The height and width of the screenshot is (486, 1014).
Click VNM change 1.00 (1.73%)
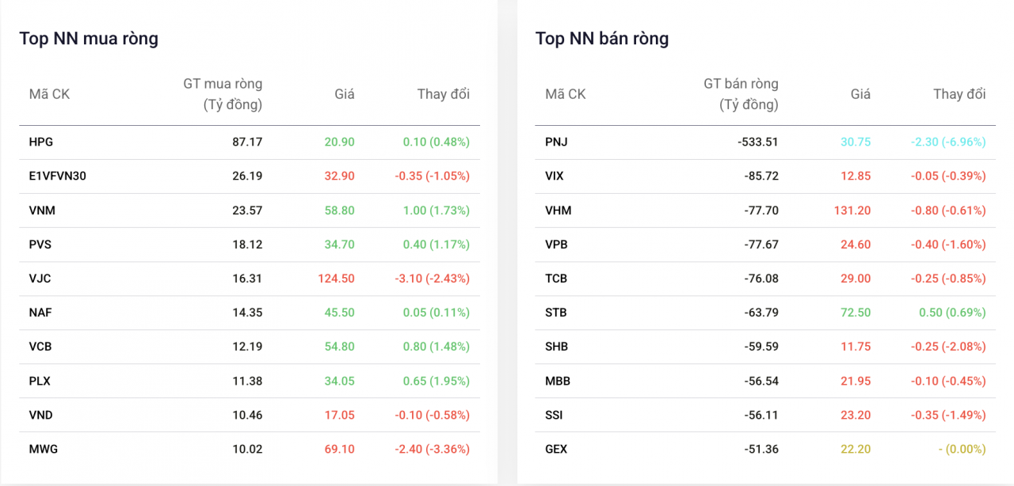436,211
